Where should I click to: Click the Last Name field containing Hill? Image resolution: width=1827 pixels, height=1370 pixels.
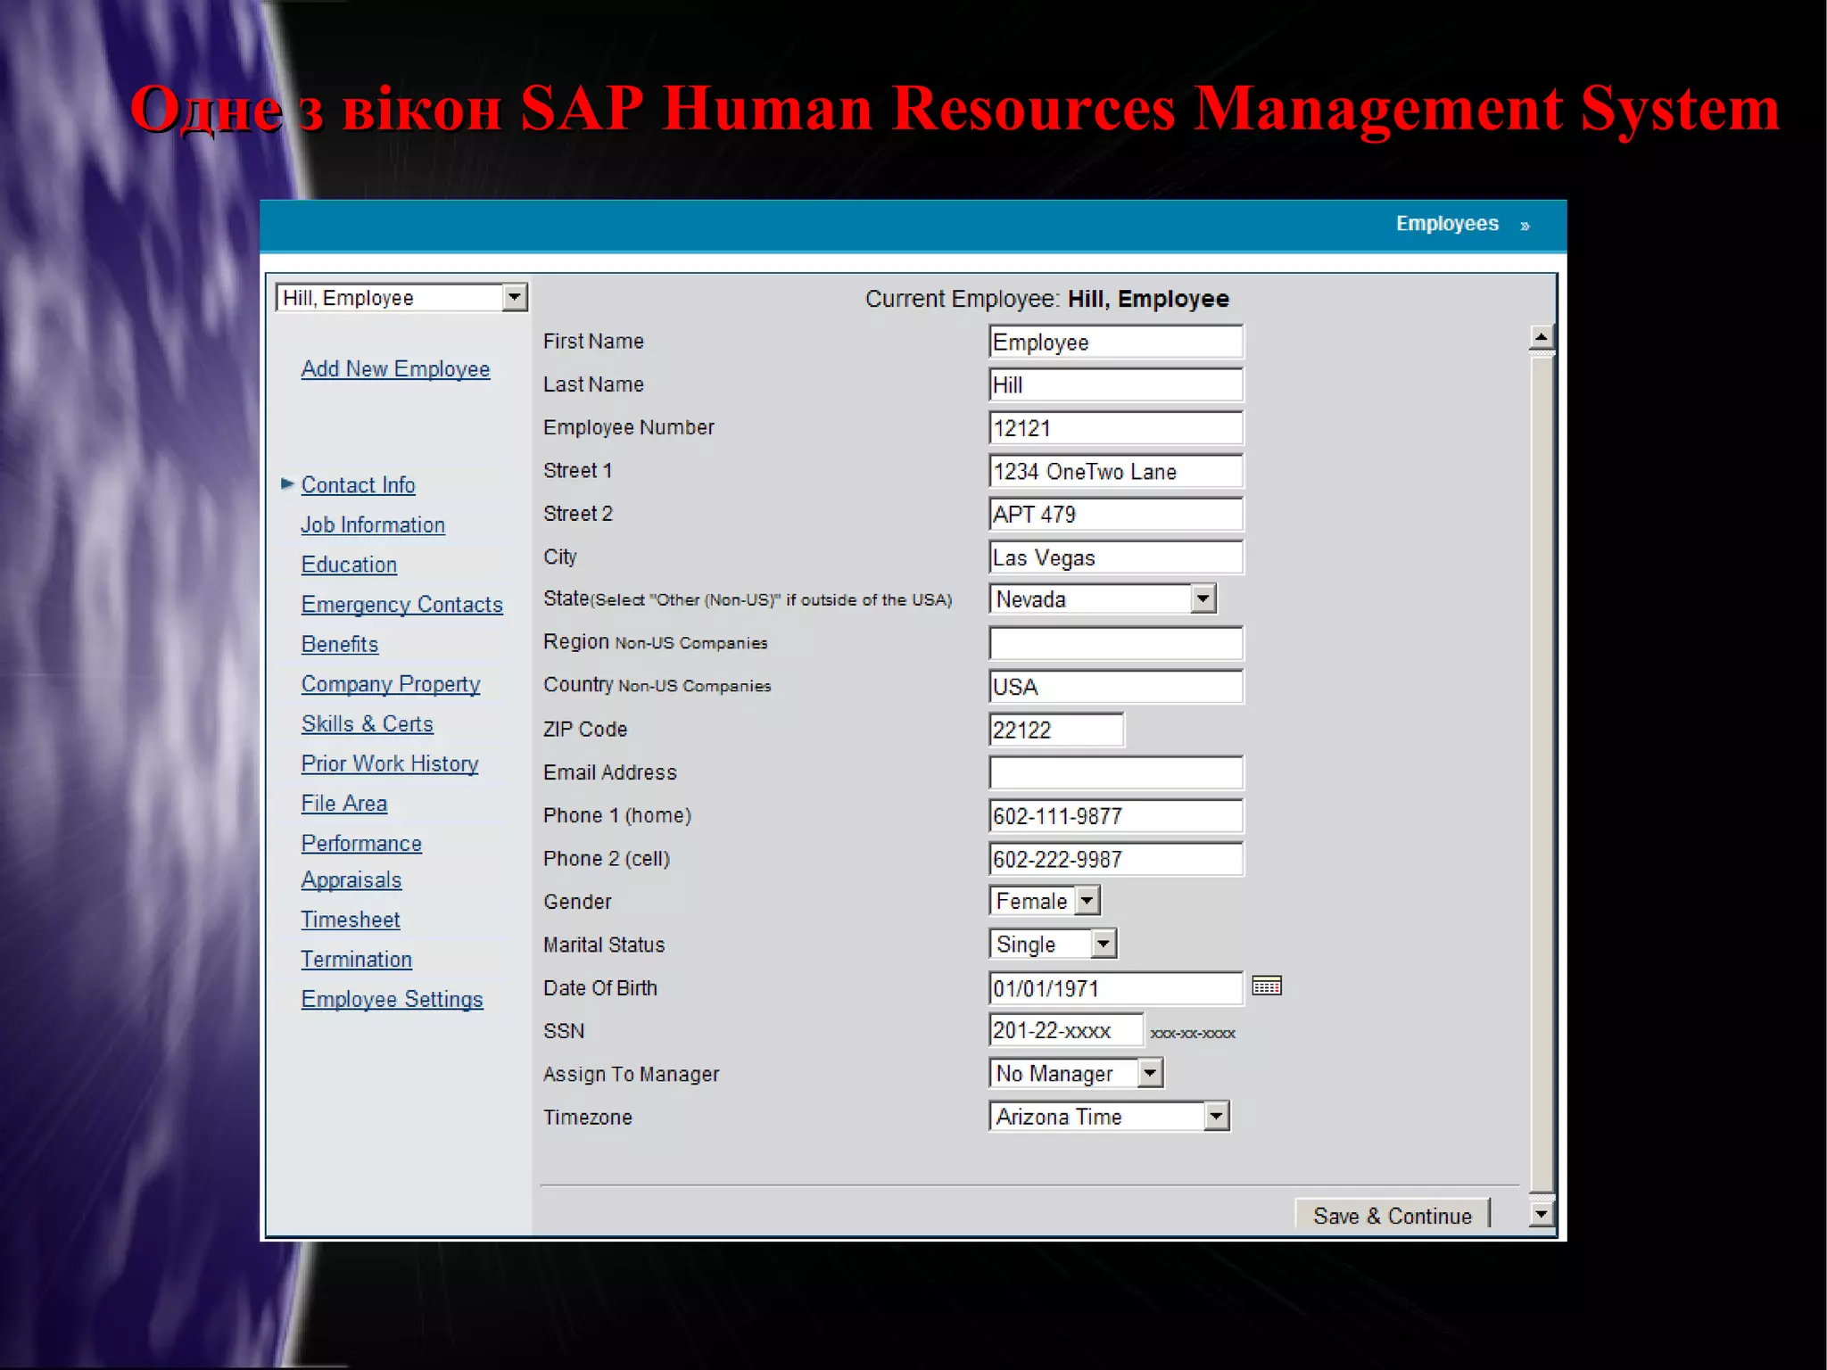click(x=1115, y=384)
